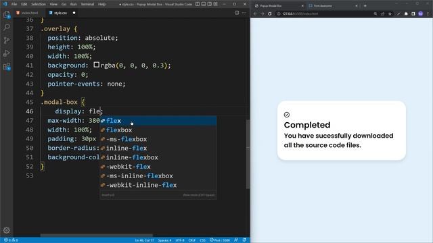Open the View menu

(x=53, y=4)
